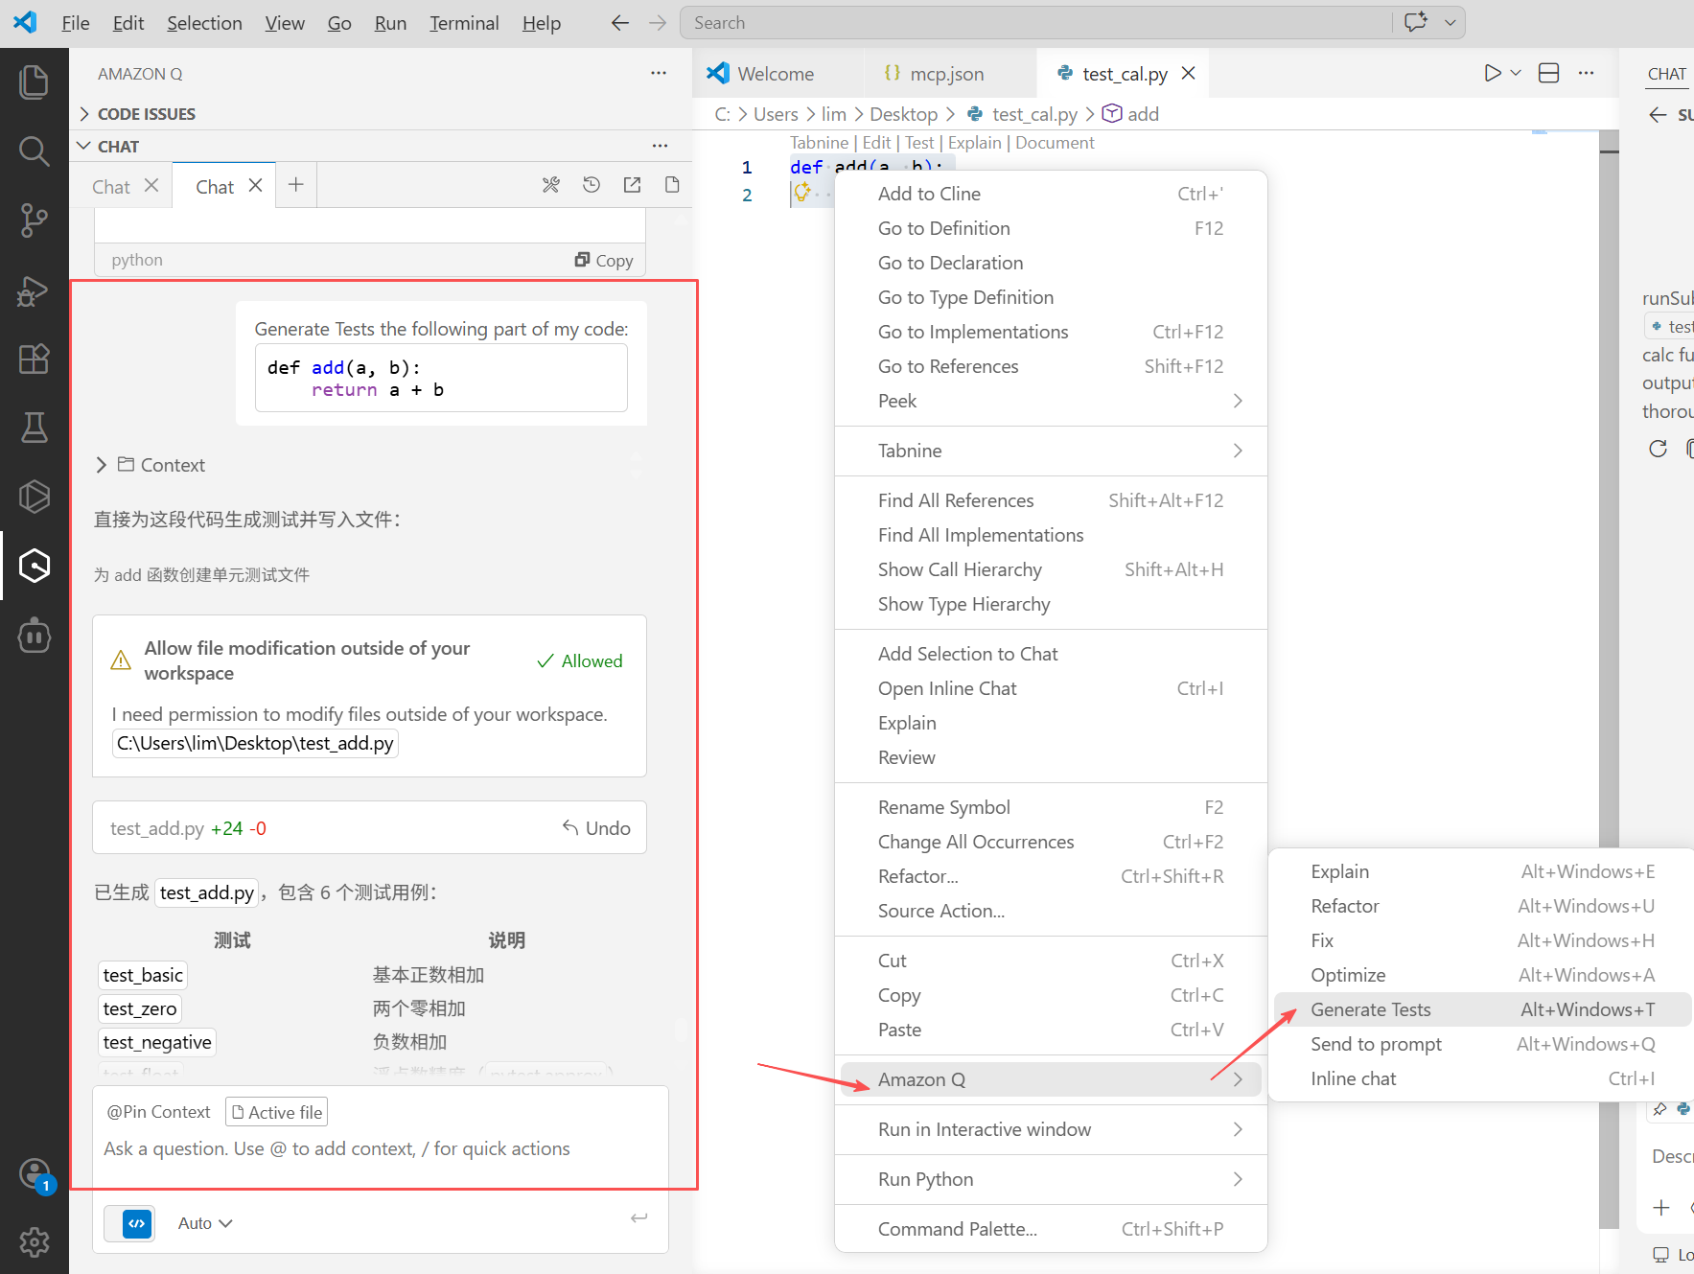Choose Generate Tests from Amazon Q submenu
The image size is (1694, 1274).
1482,1009
